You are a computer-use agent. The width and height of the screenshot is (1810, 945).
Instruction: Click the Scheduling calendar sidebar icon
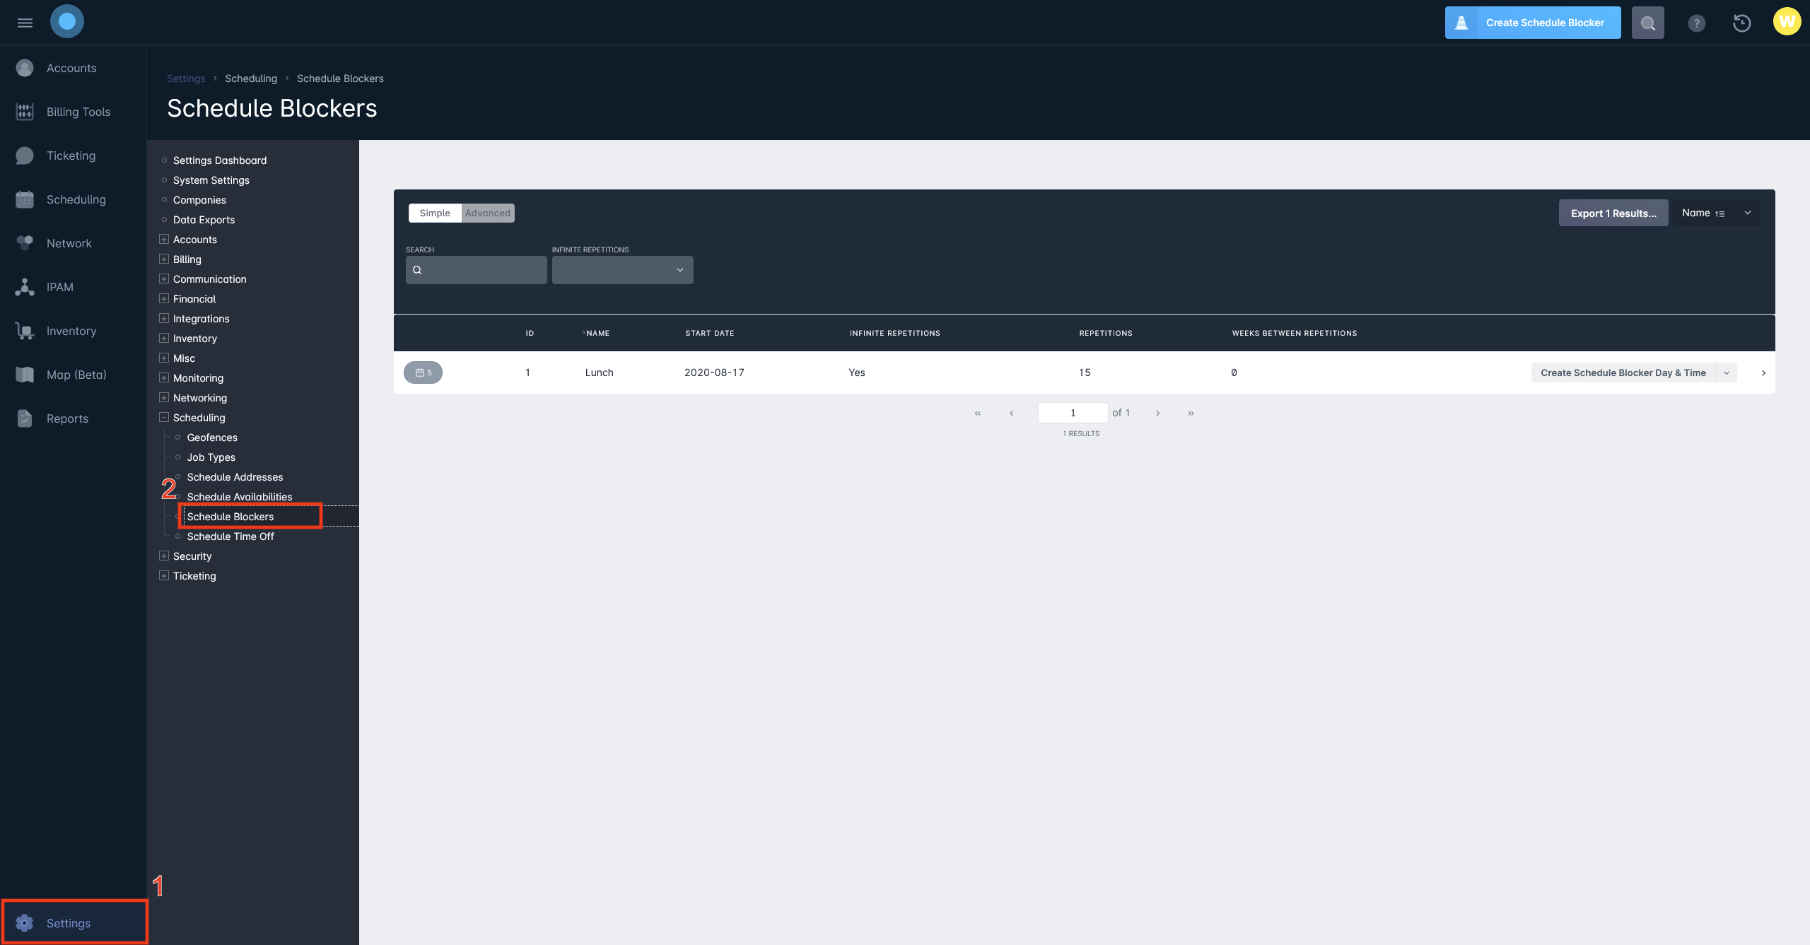click(25, 199)
